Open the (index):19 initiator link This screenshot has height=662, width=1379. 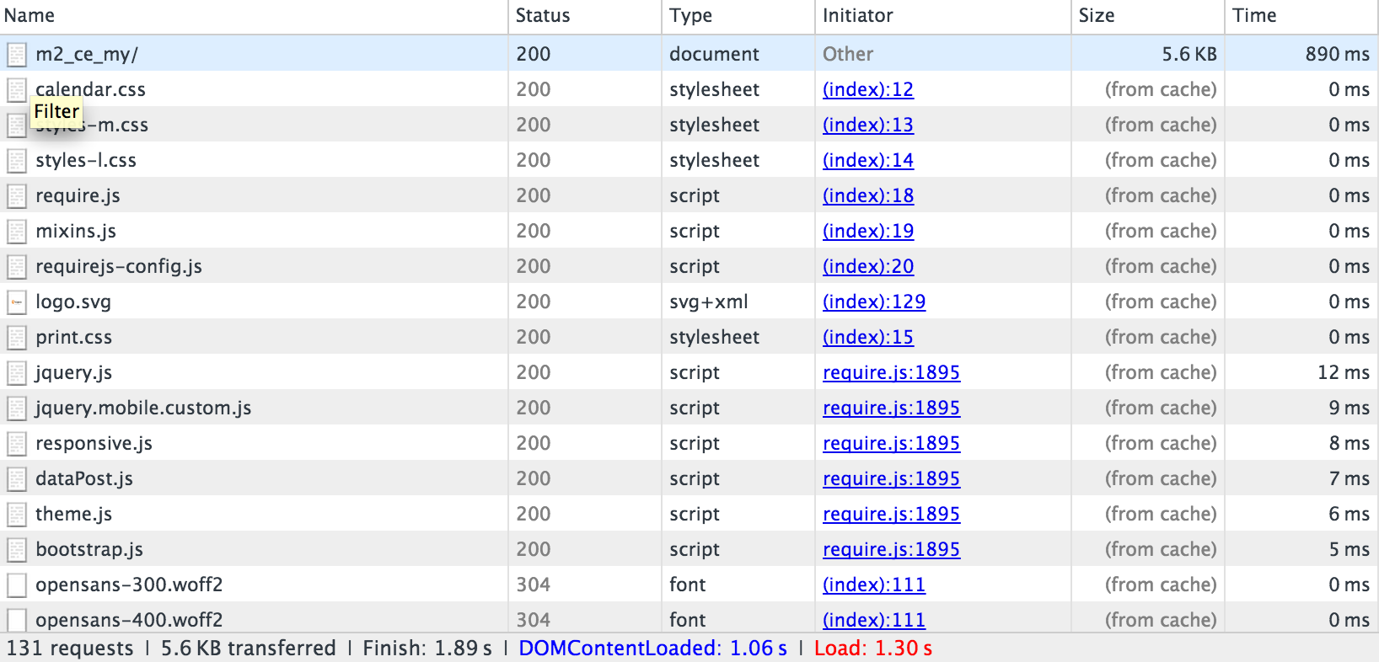[x=868, y=231]
